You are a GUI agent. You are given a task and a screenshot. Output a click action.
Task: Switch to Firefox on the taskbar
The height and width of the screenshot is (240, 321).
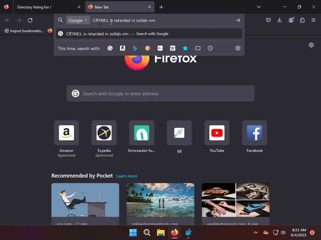tap(174, 232)
